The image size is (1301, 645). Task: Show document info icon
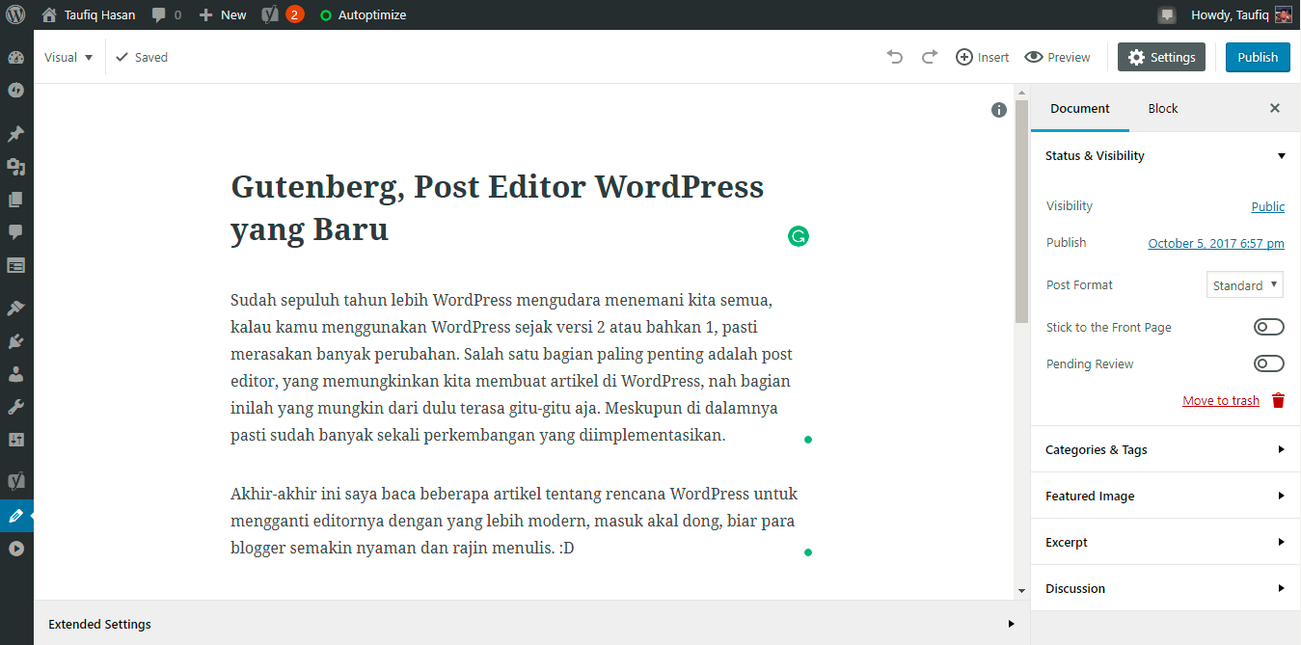click(x=999, y=110)
